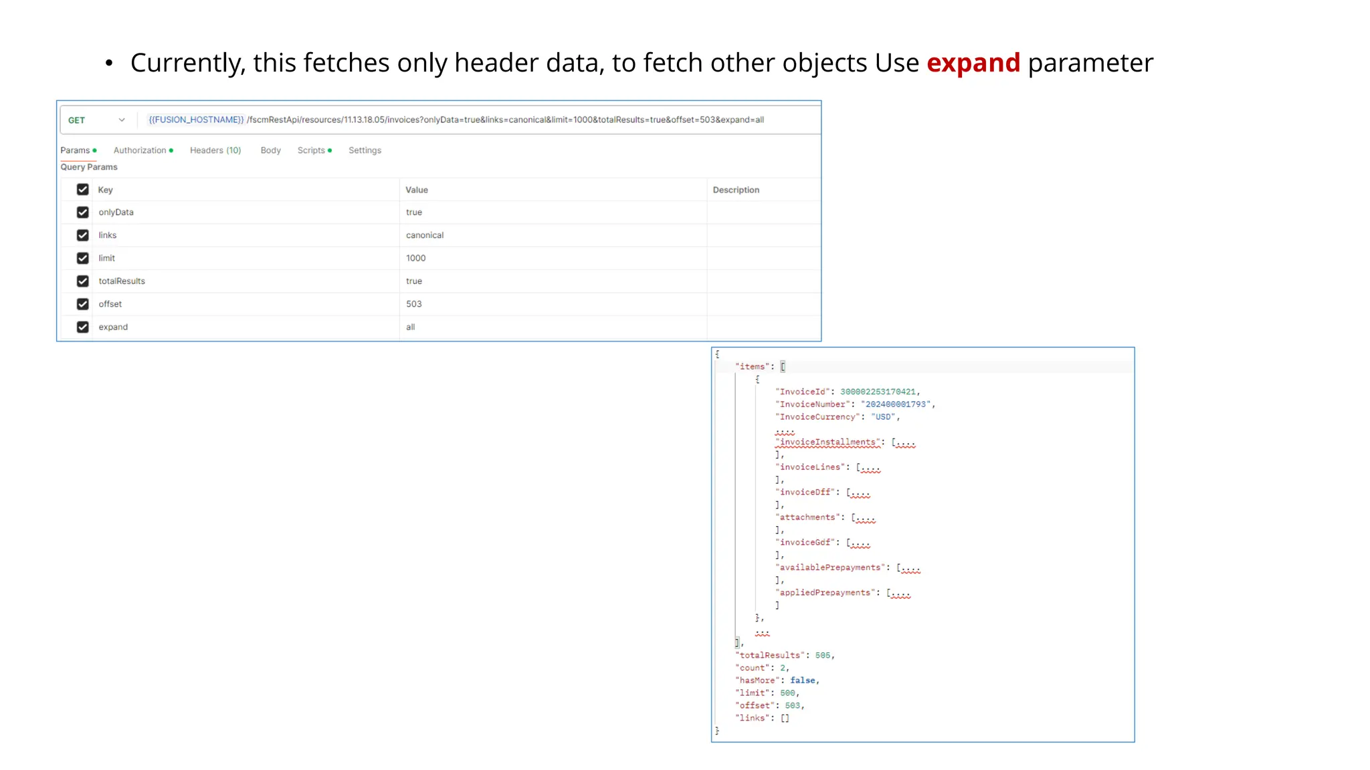This screenshot has height=770, width=1370.
Task: Click the value 'all' for expand
Action: (x=411, y=328)
